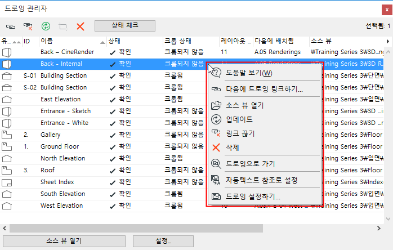This screenshot has width=393, height=250.
Task: Click the section icon of S-02 row
Action: [7, 87]
